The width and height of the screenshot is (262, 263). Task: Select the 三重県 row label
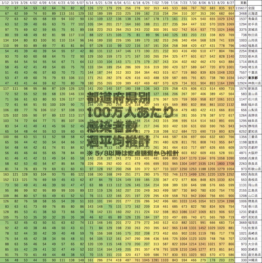(x=253, y=137)
